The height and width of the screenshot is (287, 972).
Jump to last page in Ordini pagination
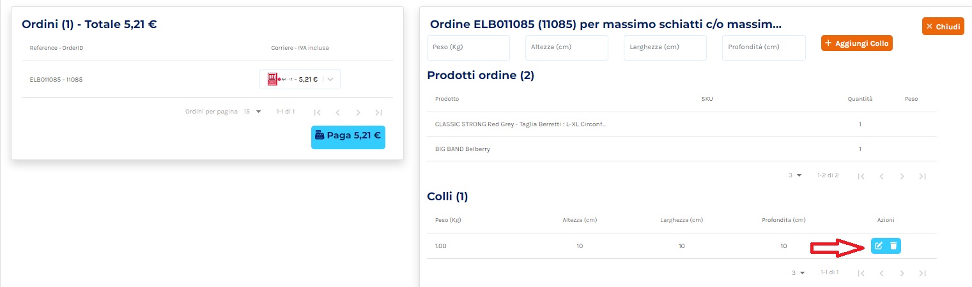(x=378, y=112)
